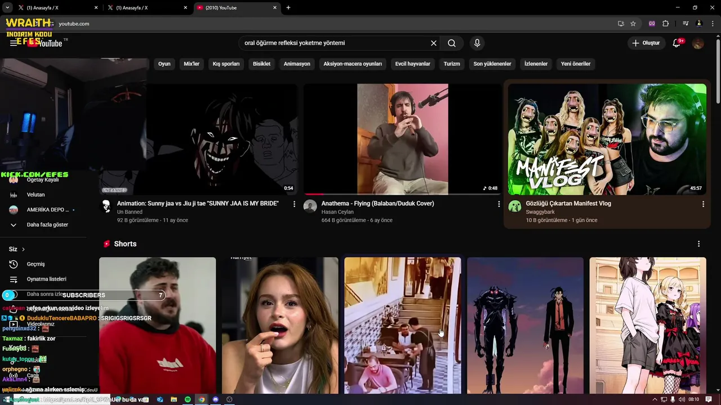Open the Hasan Ceylan channel avatar

point(310,206)
